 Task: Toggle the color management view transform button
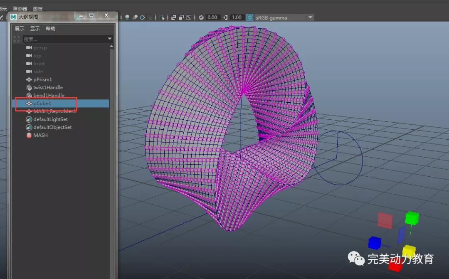(249, 17)
